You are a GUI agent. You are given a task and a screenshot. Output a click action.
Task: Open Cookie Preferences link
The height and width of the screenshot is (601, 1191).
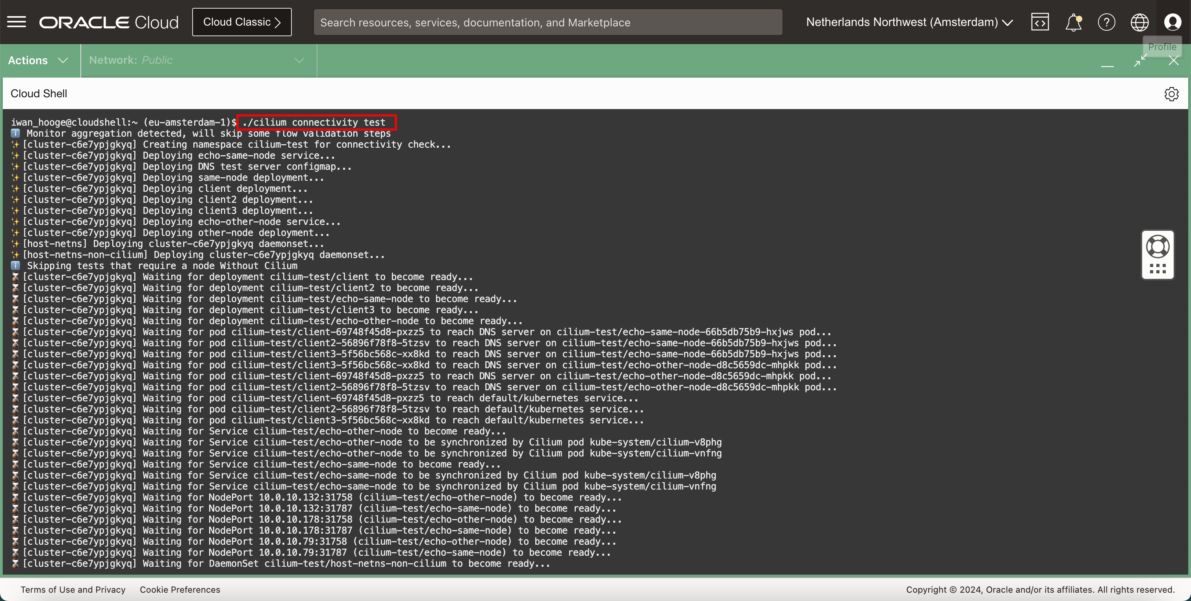[x=180, y=590]
